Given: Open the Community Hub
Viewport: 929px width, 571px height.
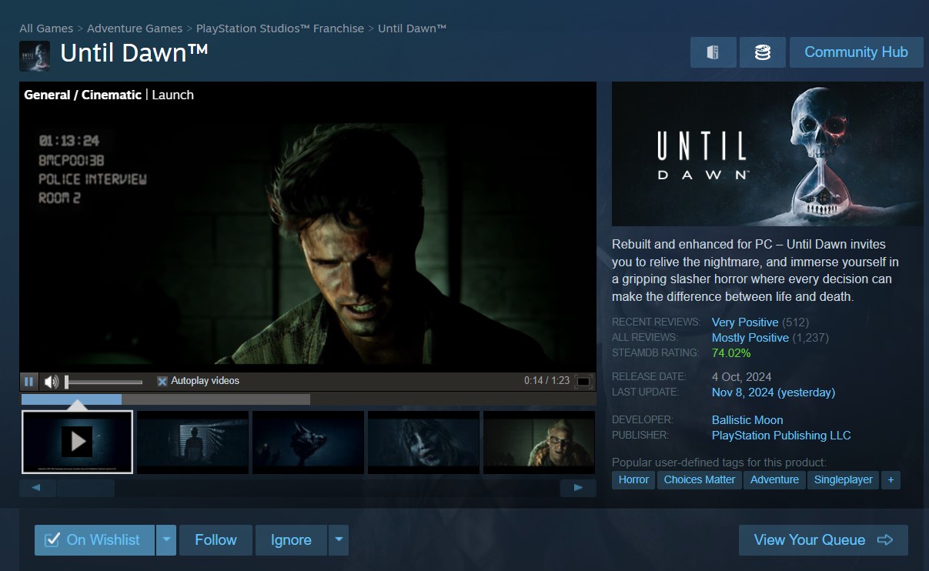Looking at the screenshot, I should tap(856, 52).
